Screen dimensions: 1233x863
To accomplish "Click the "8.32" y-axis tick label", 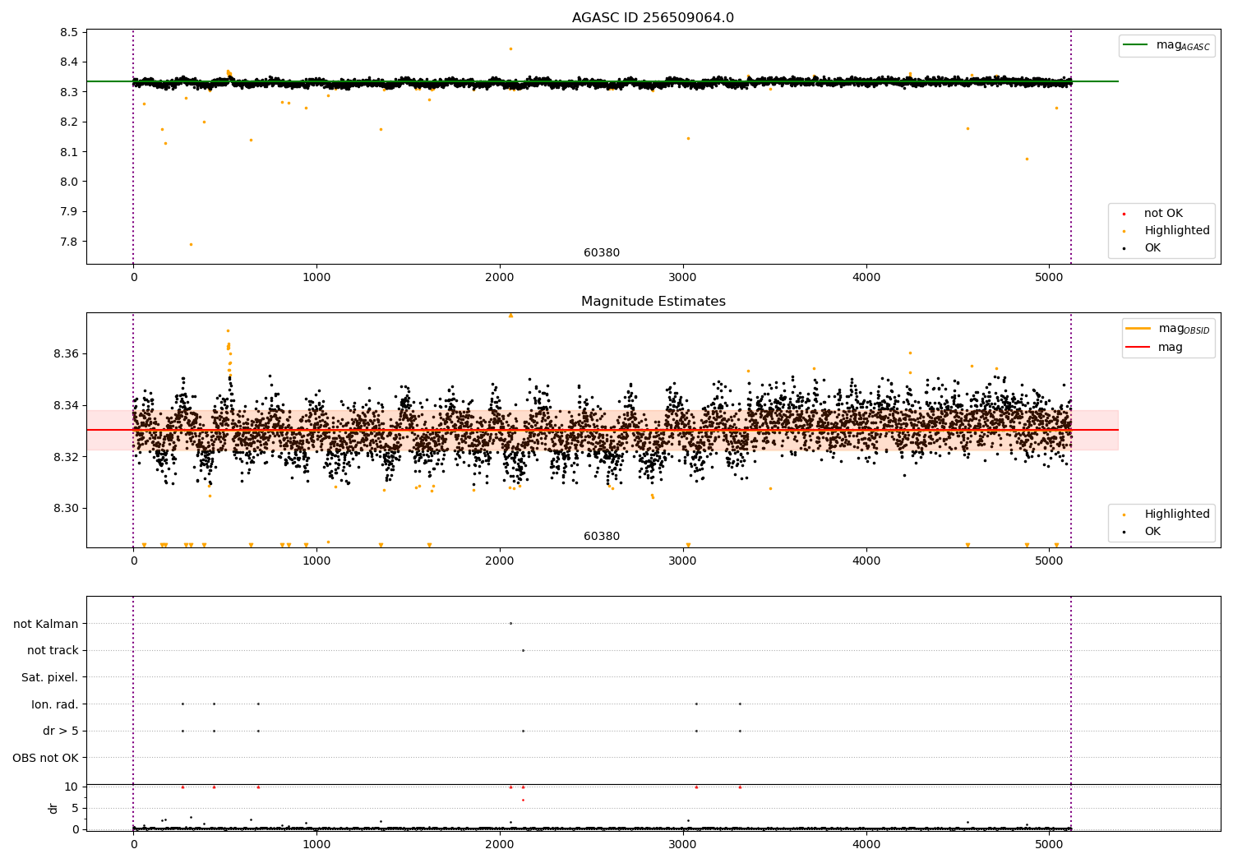I will coord(66,458).
